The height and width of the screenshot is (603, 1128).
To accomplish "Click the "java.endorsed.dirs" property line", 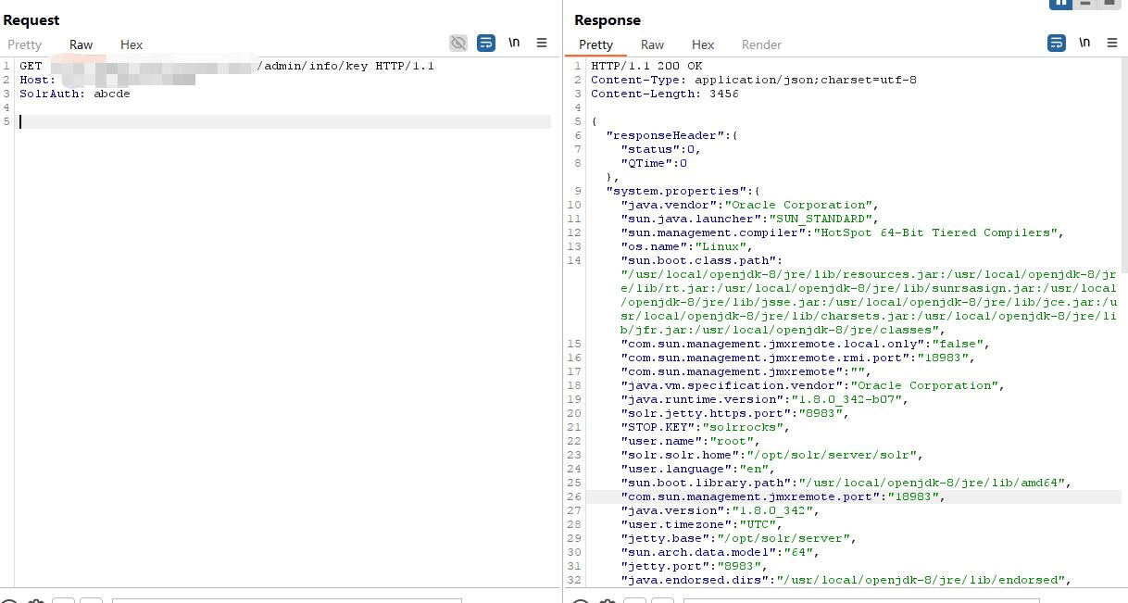I will tap(846, 580).
